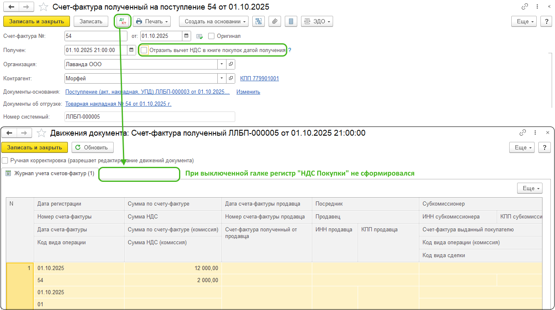This screenshot has width=555, height=310.
Task: Copy link to the Движения документа window
Action: click(x=523, y=133)
